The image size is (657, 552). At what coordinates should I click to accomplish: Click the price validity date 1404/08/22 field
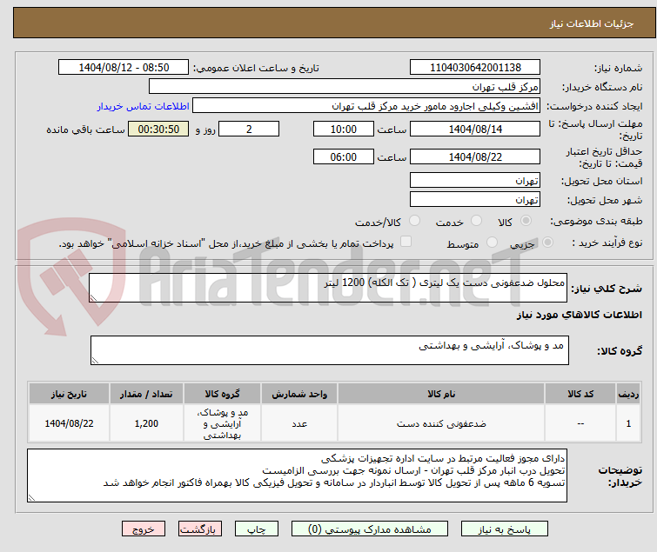(475, 157)
